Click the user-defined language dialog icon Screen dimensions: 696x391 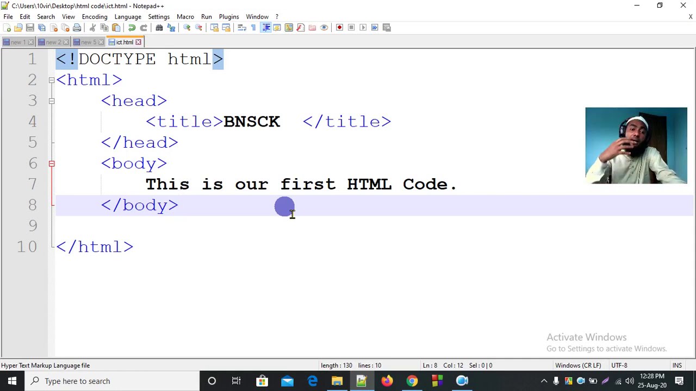tap(277, 28)
